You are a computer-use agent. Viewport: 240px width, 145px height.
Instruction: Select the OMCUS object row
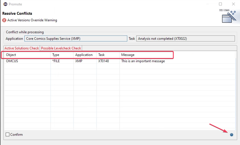pyautogui.click(x=12, y=61)
